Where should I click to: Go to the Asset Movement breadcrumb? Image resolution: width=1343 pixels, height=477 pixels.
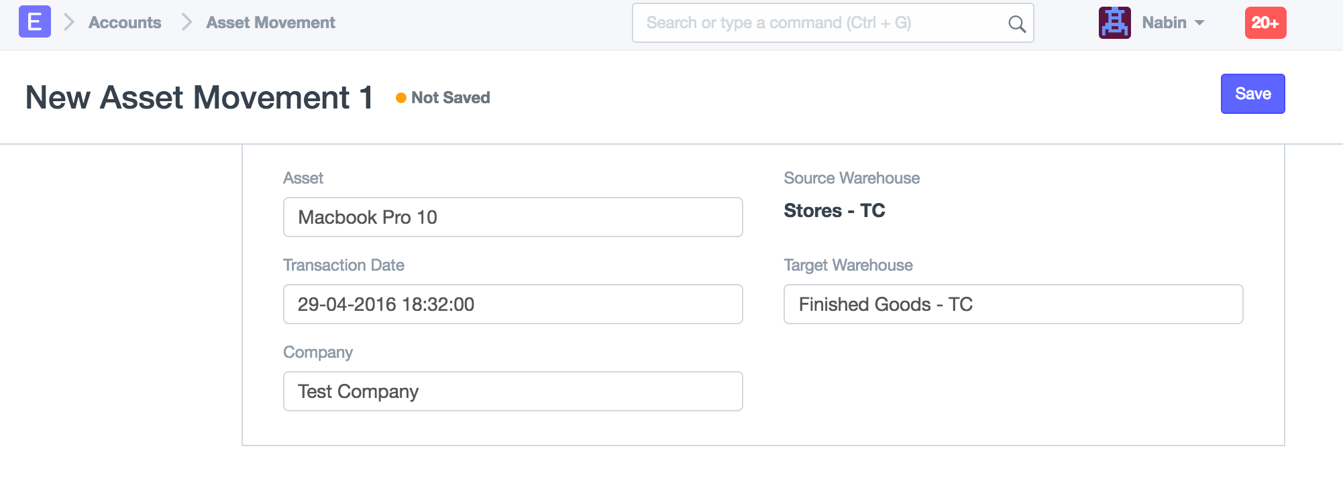pos(270,23)
